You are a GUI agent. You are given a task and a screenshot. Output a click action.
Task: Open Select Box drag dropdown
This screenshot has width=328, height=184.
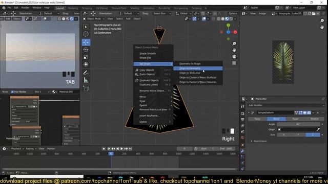click(161, 13)
